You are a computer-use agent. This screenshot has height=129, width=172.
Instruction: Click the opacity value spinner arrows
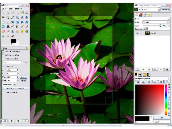coord(169,26)
